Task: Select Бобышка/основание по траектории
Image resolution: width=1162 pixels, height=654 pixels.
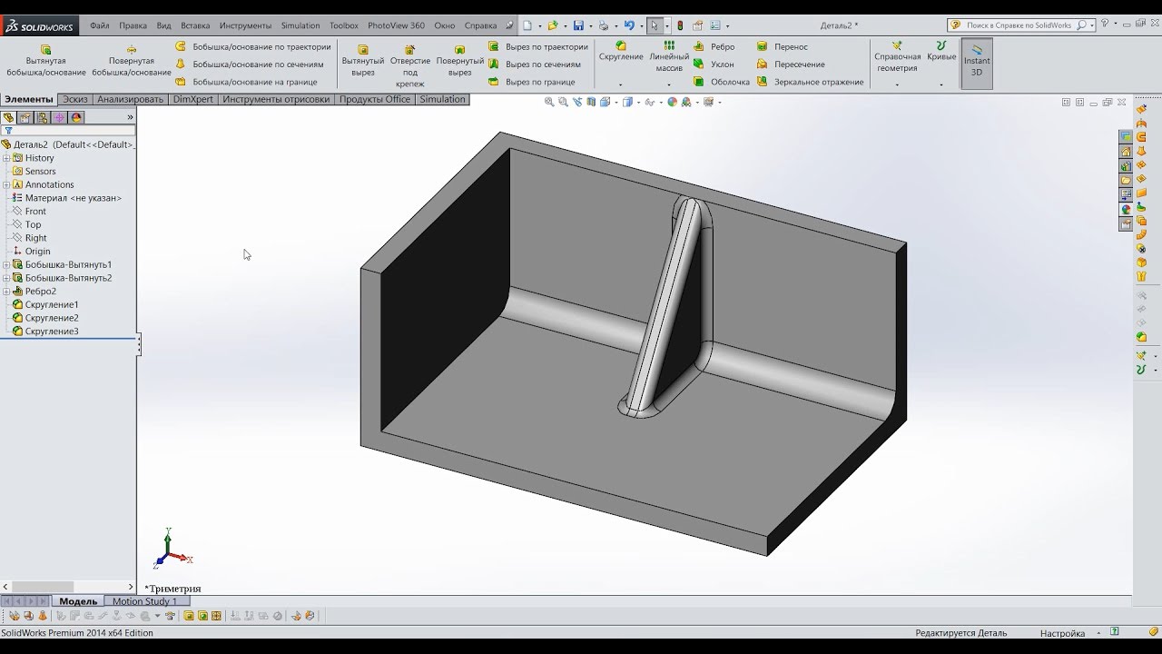Action: coord(253,46)
